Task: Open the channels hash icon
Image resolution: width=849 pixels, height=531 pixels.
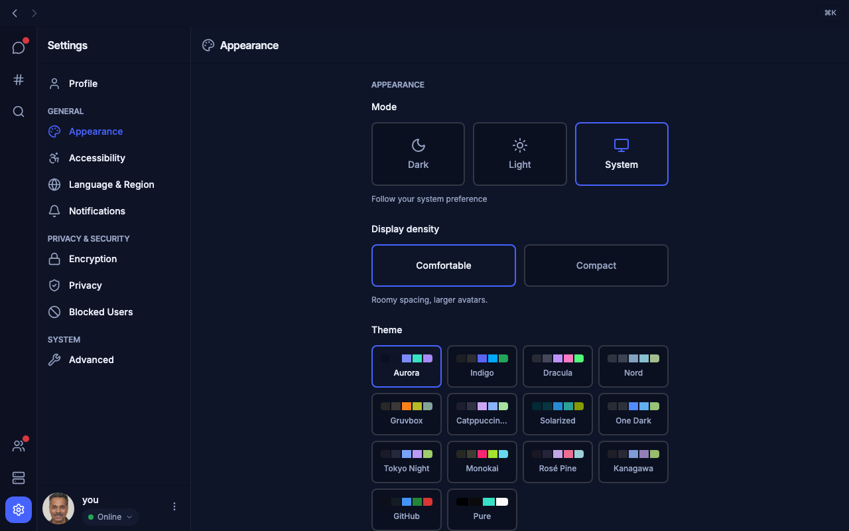Action: coord(19,80)
